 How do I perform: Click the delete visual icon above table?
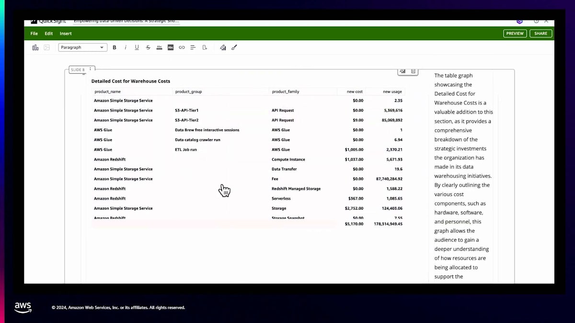(x=413, y=71)
